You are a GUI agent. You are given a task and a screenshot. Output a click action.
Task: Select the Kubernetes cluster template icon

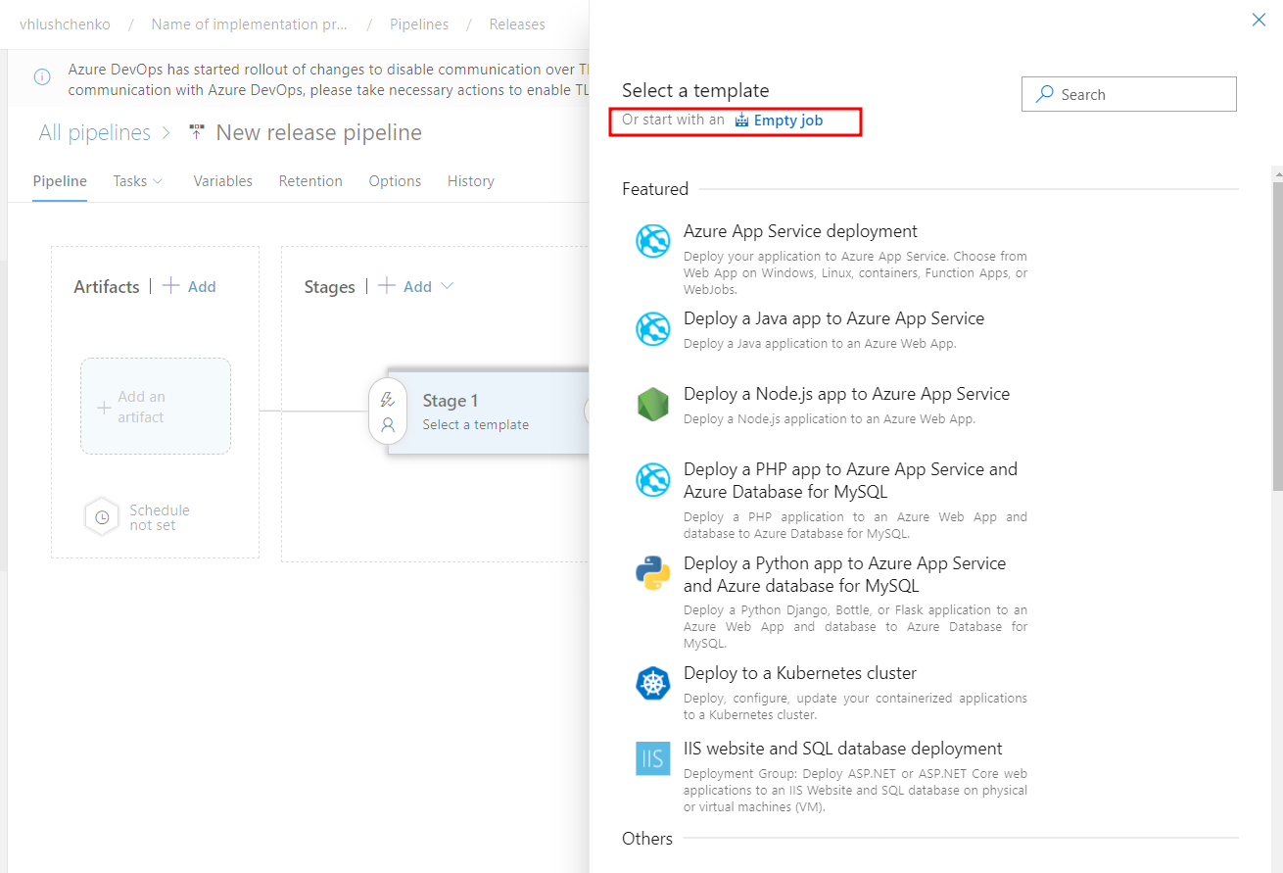click(x=652, y=683)
